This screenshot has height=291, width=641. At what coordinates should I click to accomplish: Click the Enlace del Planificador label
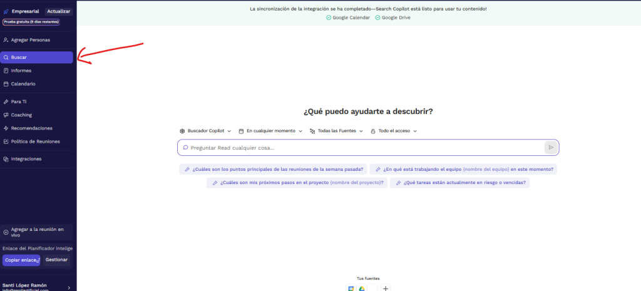[38, 248]
